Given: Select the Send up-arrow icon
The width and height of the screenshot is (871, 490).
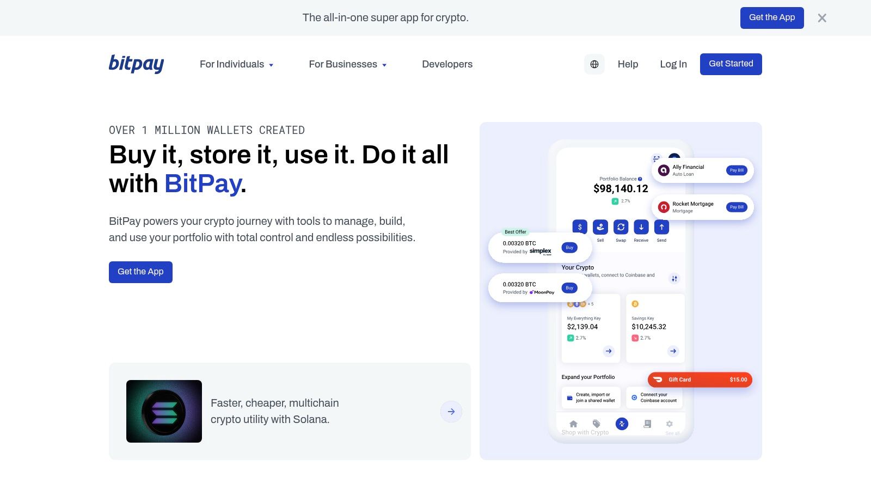Looking at the screenshot, I should click(x=661, y=228).
